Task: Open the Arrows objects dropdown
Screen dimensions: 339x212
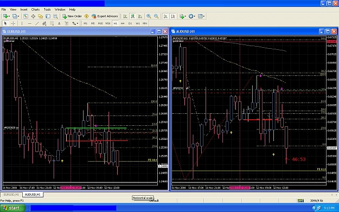Action: click(75, 23)
